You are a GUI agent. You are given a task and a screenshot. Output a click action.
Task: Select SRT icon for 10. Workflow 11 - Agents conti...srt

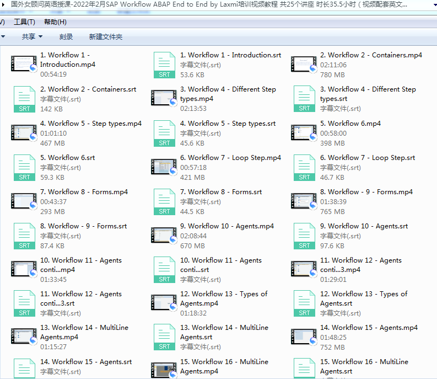point(164,270)
